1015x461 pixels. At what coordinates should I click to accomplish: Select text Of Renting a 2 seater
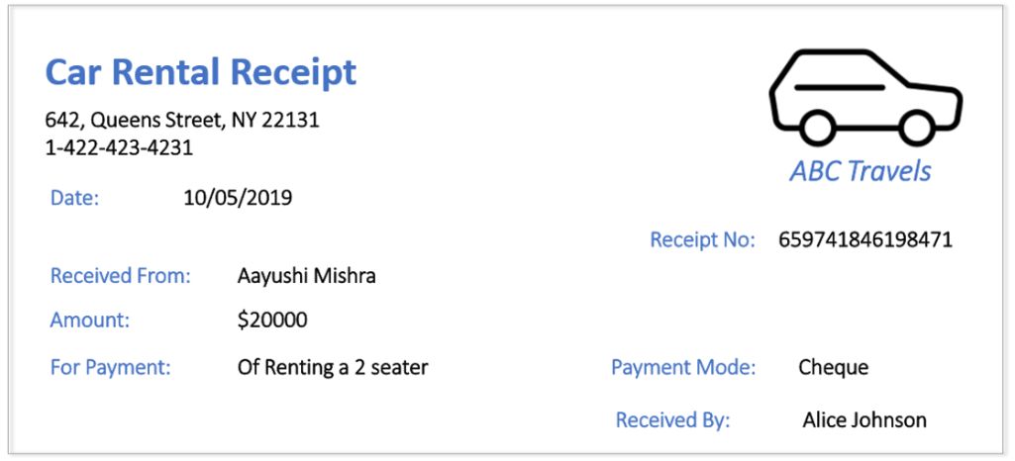pos(333,368)
